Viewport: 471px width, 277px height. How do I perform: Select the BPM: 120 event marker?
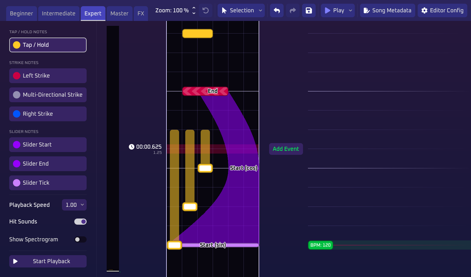(320, 245)
